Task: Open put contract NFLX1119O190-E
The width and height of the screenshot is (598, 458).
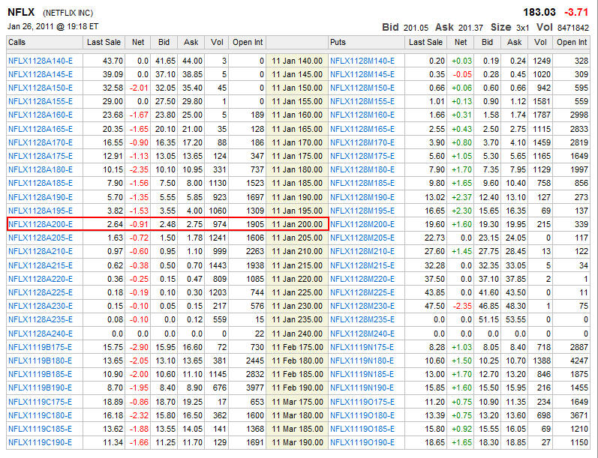Action: pos(362,442)
